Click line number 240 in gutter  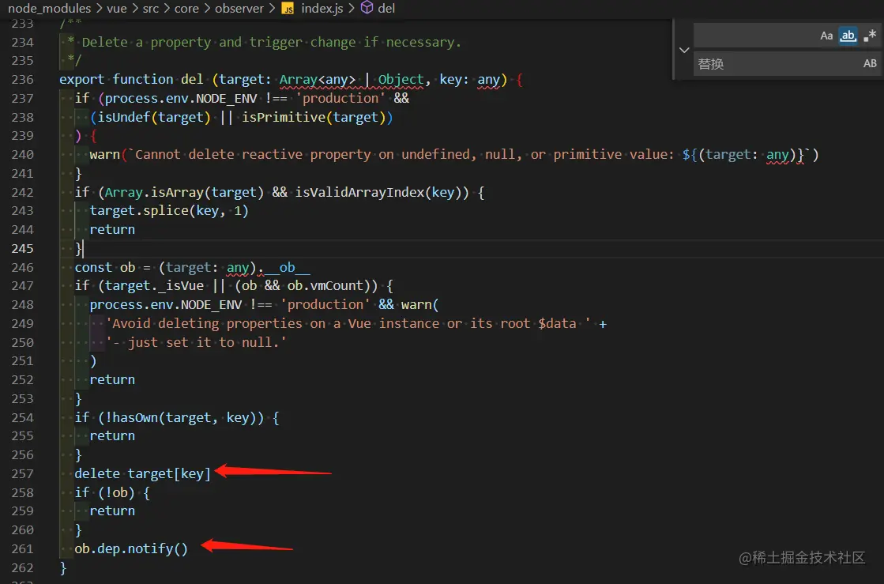coord(23,154)
